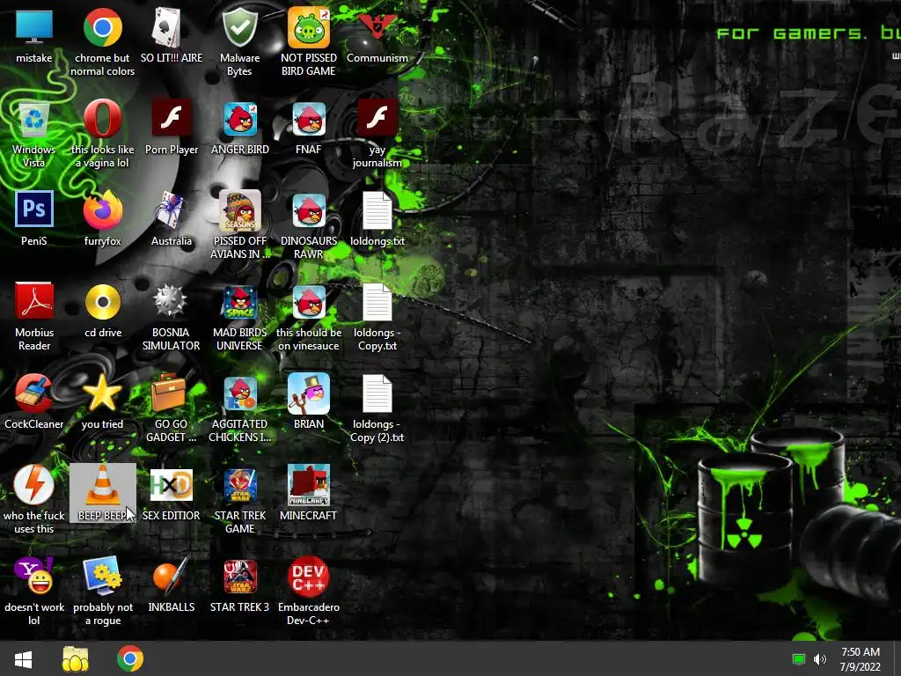Viewport: 901px width, 676px height.
Task: Click the HxD hex editor icon
Action: pos(171,485)
